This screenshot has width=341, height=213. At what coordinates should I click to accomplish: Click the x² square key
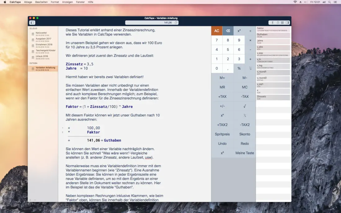[x=239, y=31]
